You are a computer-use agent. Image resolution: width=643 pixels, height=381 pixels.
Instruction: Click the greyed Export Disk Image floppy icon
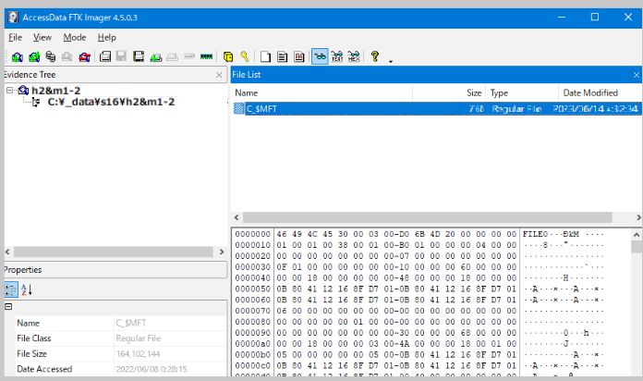coord(121,56)
